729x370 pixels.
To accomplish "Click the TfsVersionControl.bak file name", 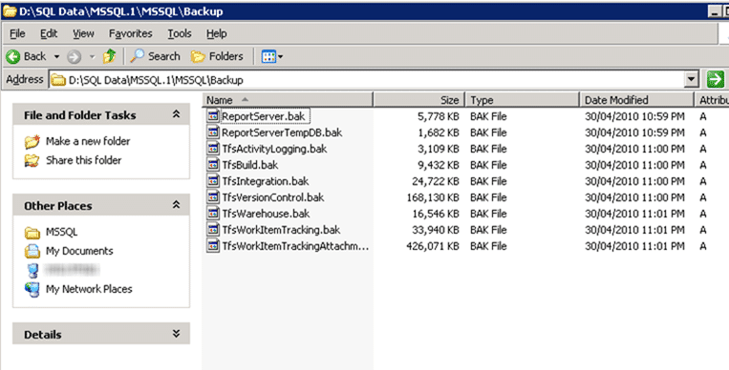I will click(x=273, y=197).
